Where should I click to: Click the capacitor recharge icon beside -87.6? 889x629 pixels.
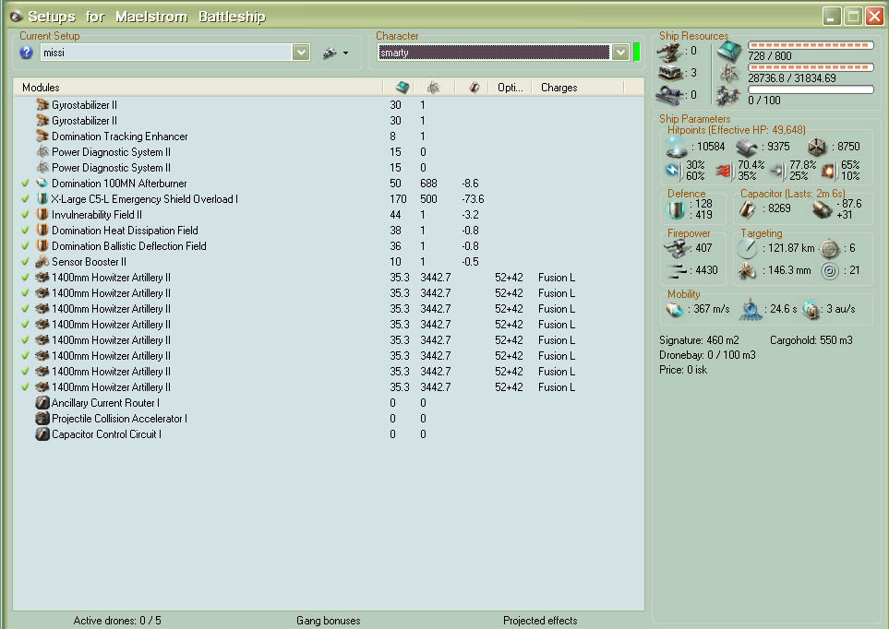823,209
